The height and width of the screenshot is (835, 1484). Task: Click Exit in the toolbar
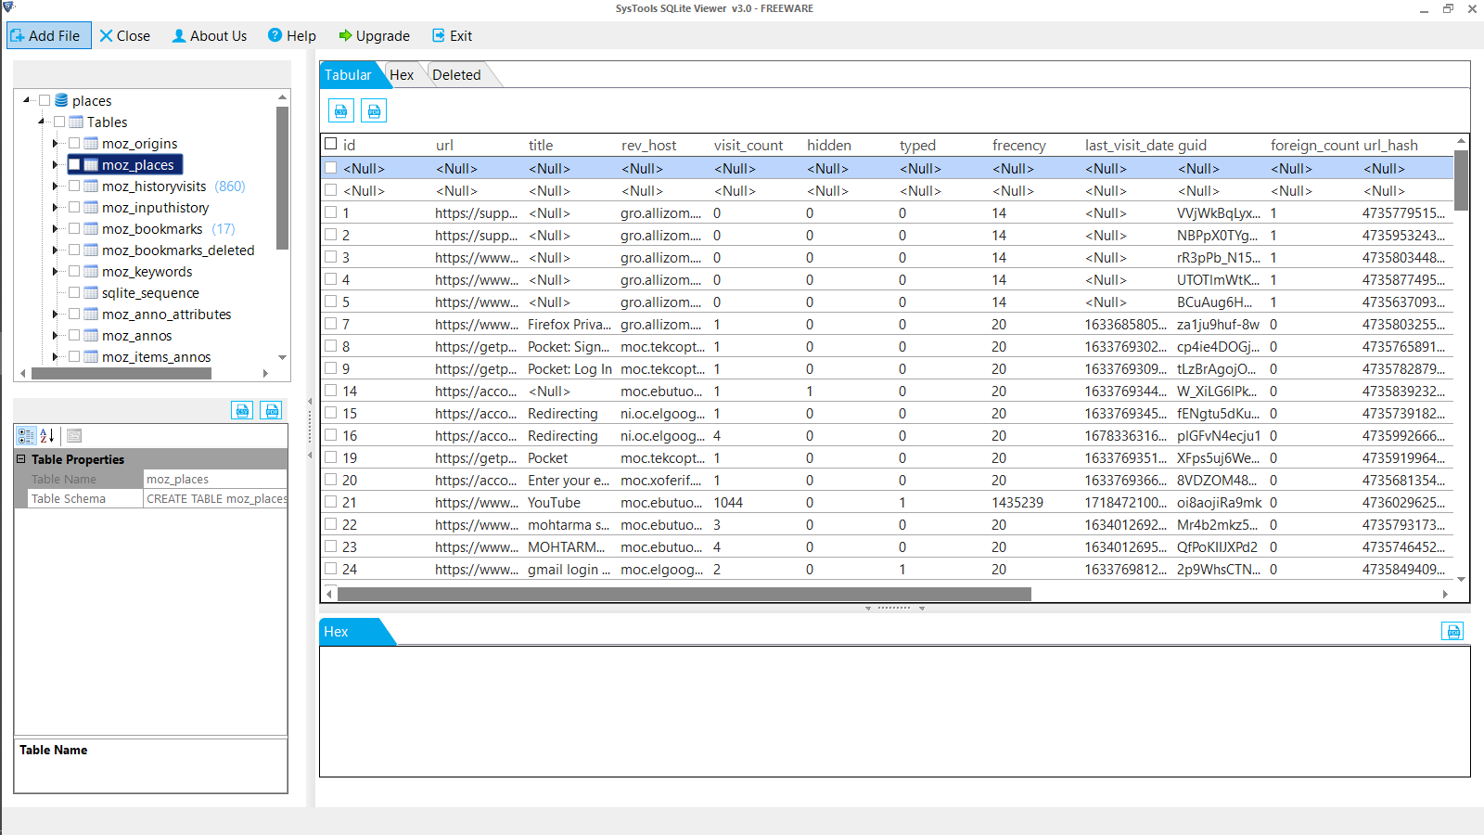point(453,35)
